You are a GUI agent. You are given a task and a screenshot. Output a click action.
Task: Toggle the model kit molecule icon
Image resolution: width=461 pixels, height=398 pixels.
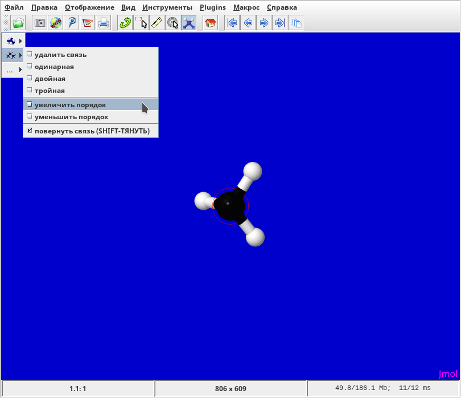pos(188,23)
